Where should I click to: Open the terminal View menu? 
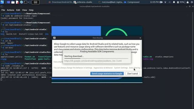[x=25, y=10]
